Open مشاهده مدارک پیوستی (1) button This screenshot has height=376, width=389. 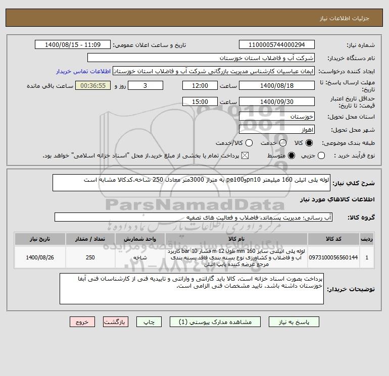coord(215,322)
